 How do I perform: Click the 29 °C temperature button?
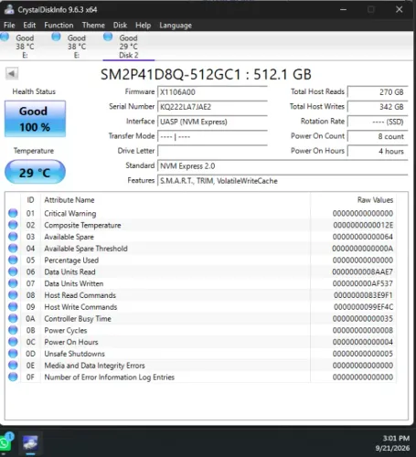pyautogui.click(x=35, y=172)
